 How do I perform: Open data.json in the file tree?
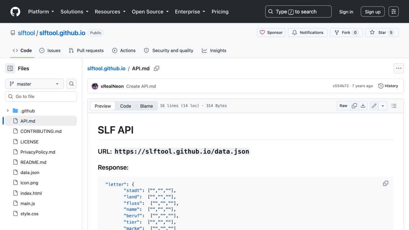point(41,172)
